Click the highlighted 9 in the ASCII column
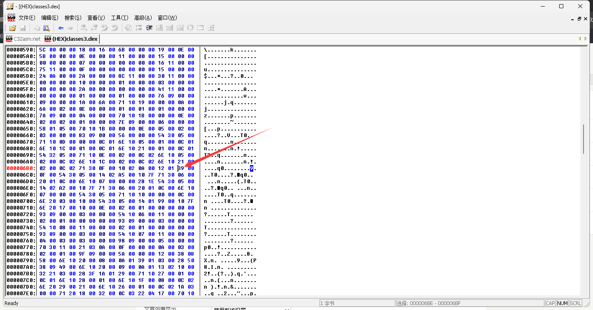Viewport: 593px width, 310px height. click(x=251, y=168)
